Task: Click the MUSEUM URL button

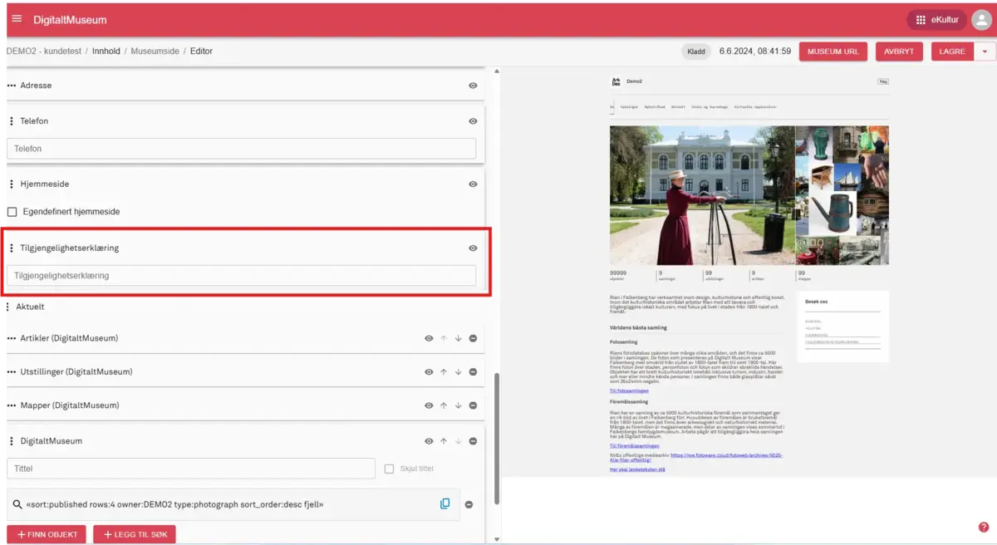Action: (833, 52)
